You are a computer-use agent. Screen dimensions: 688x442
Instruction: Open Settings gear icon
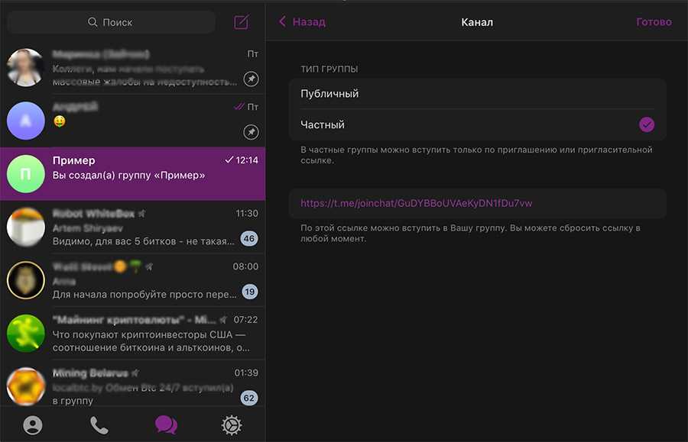tap(232, 425)
